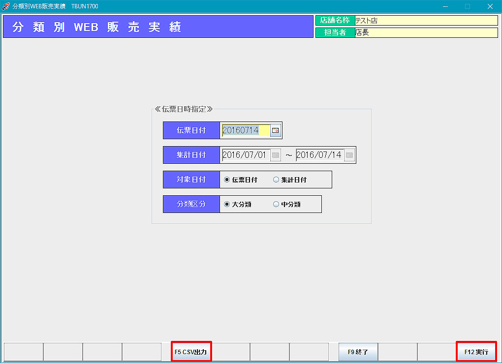Viewport: 502px width, 363px height.
Task: Click the 担当者 green label
Action: click(x=335, y=32)
